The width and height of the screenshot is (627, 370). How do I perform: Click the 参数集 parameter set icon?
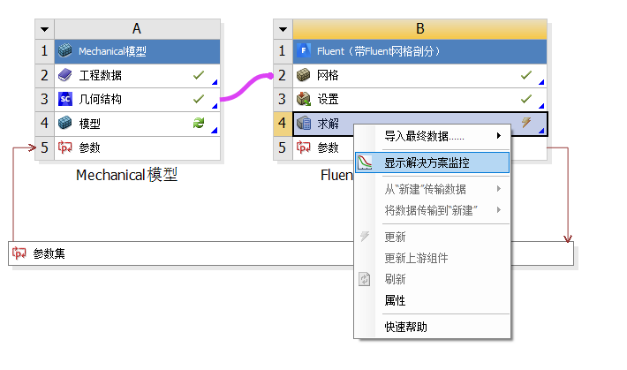(x=20, y=254)
